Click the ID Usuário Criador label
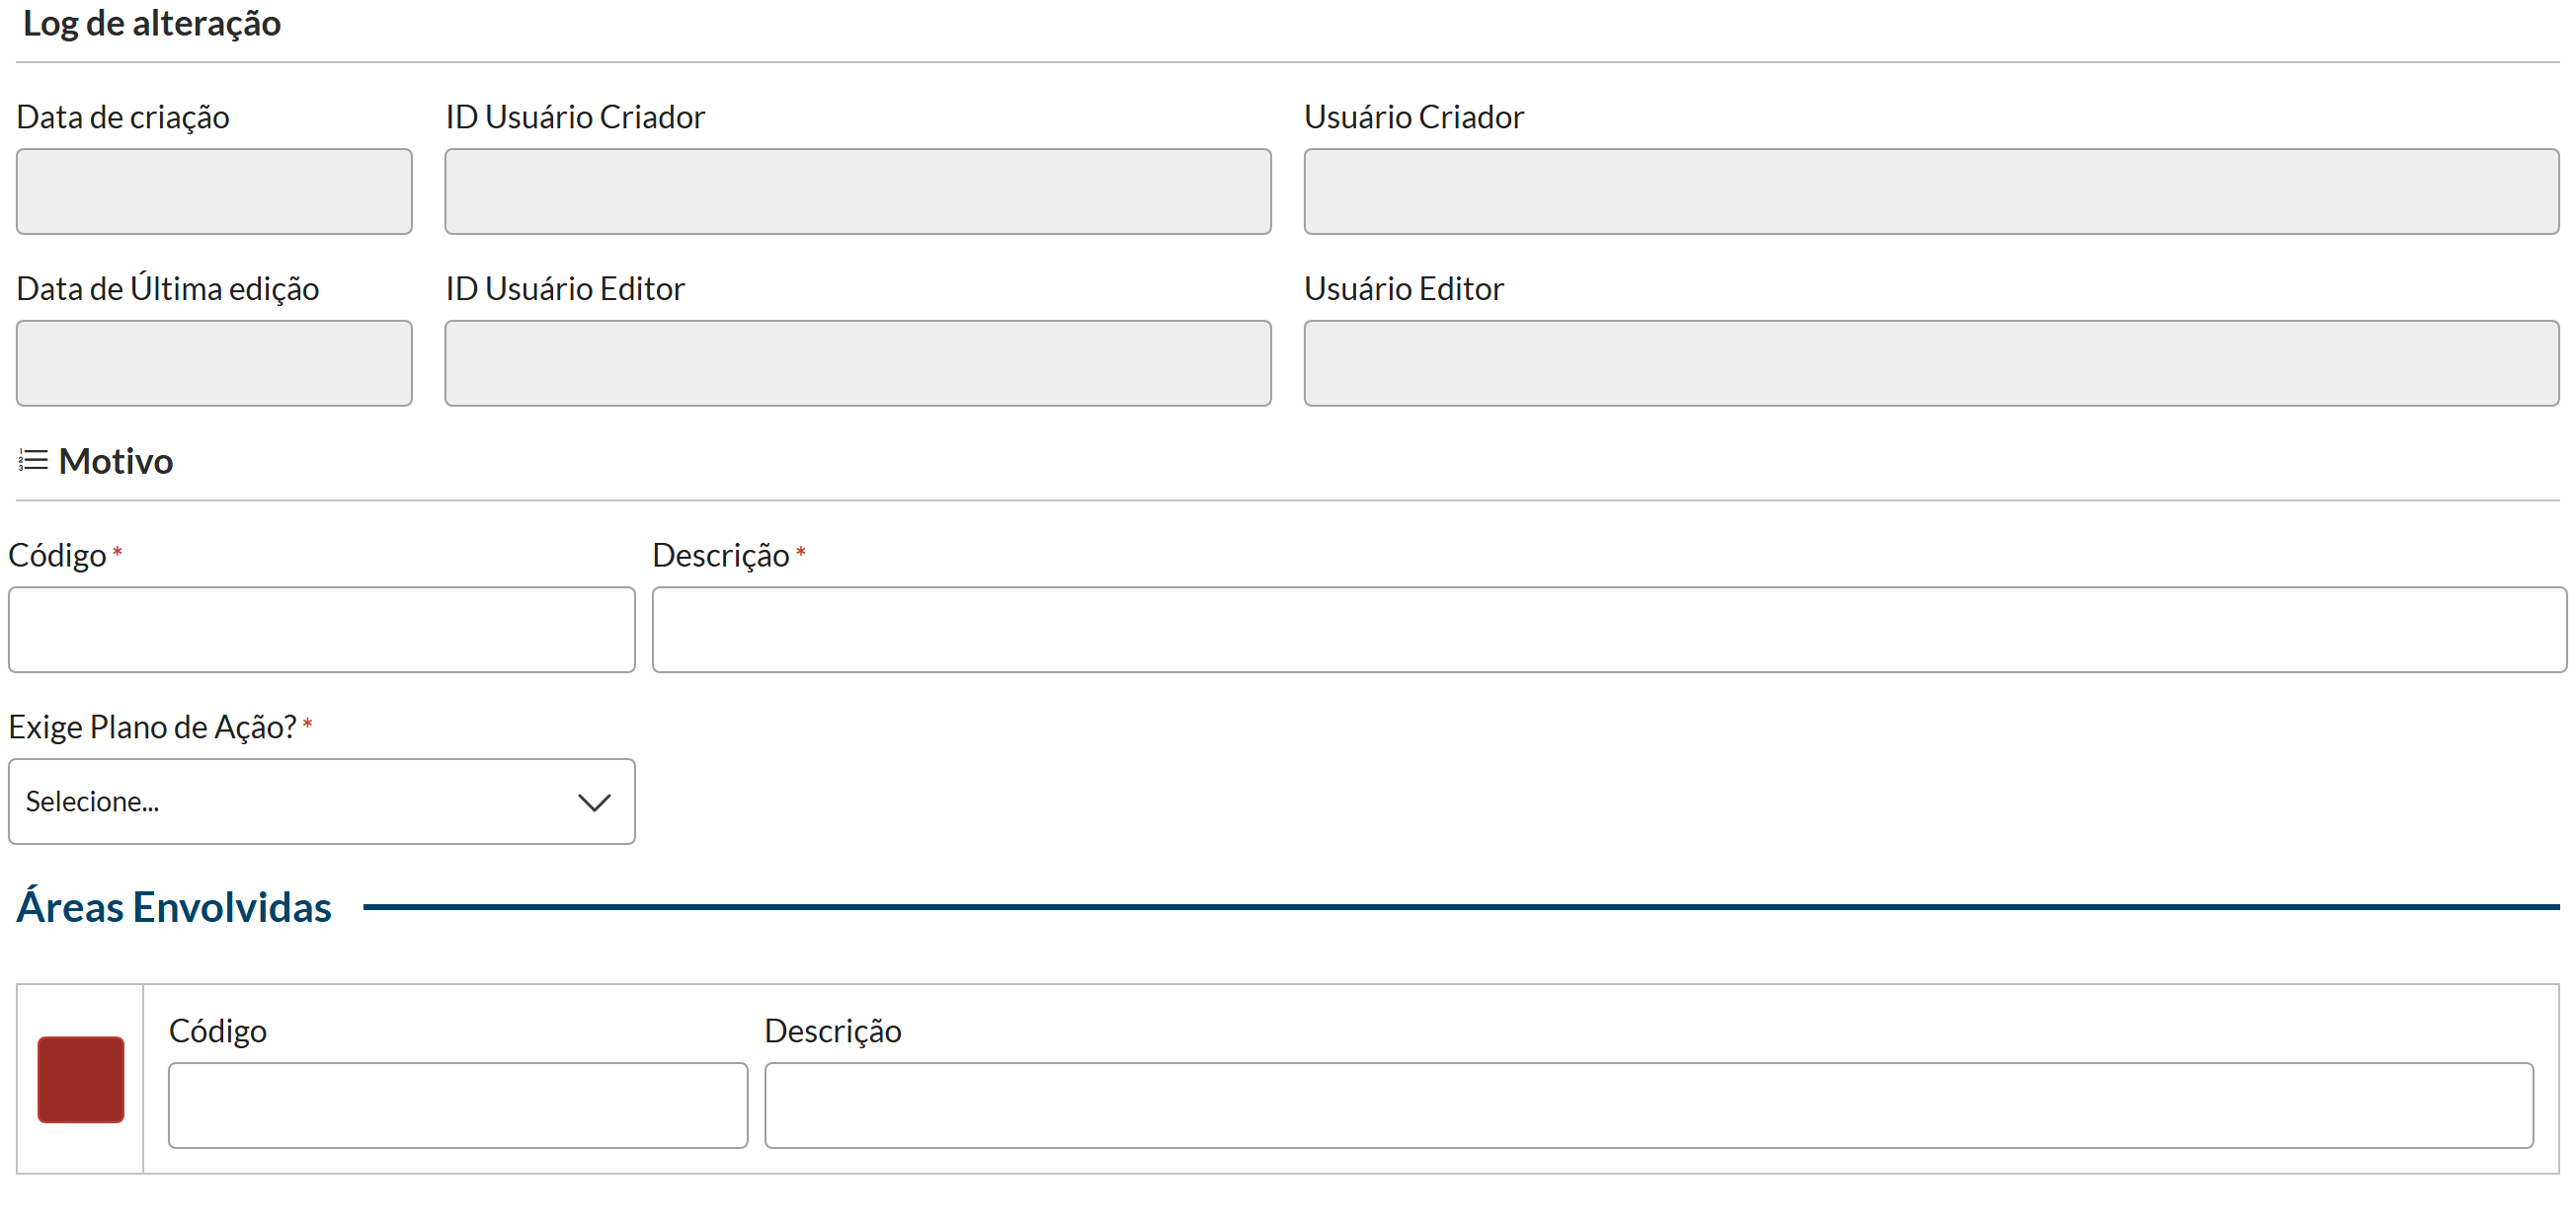 click(575, 116)
